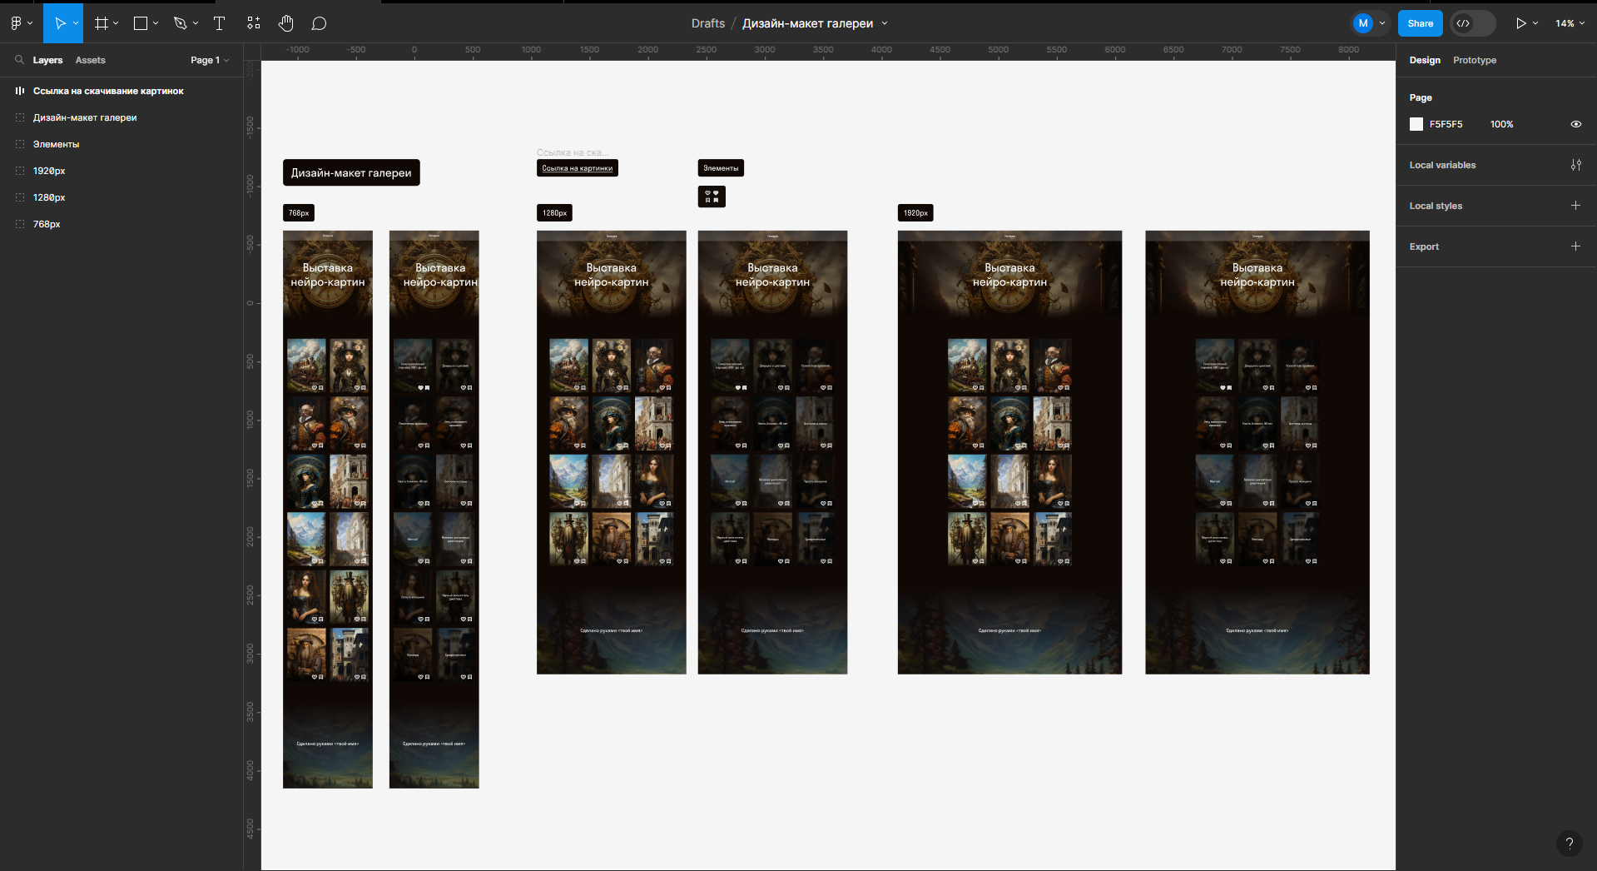Click the user avatar M

(x=1362, y=23)
